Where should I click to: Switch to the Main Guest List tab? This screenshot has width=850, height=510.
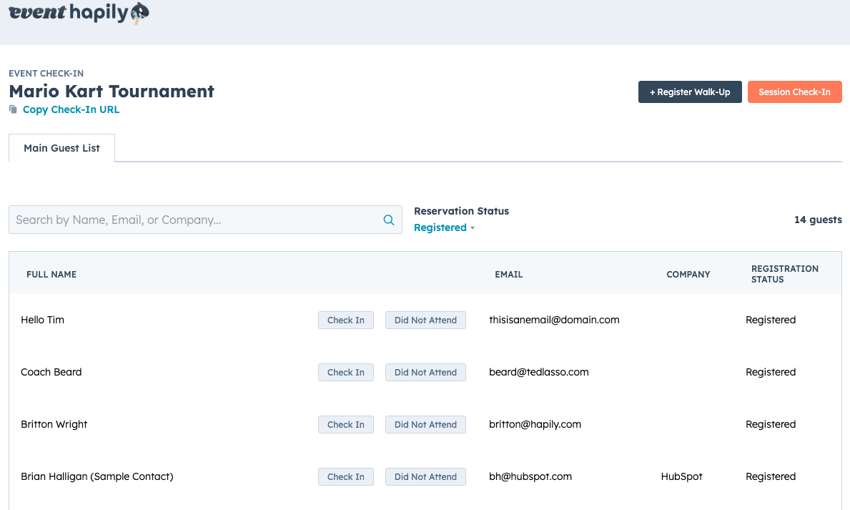tap(61, 148)
